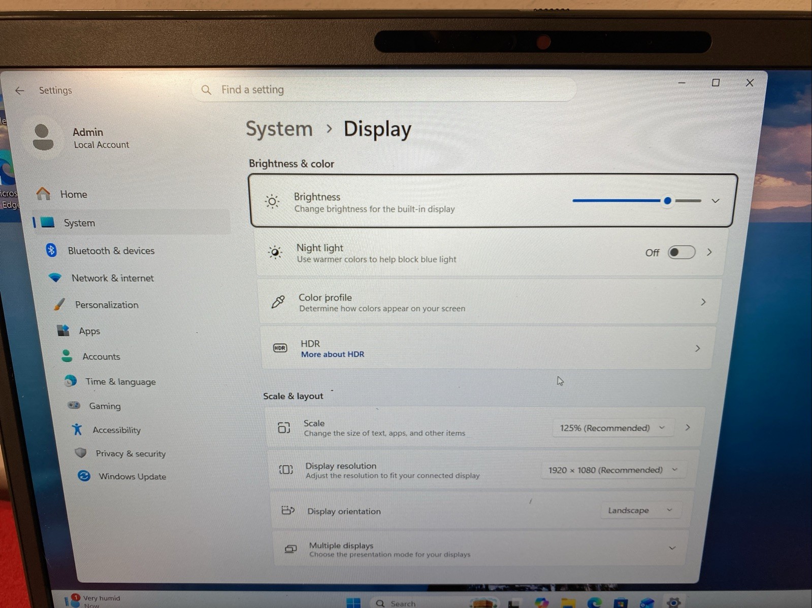The width and height of the screenshot is (812, 608).
Task: Select Windows Update in the sidebar
Action: point(132,476)
